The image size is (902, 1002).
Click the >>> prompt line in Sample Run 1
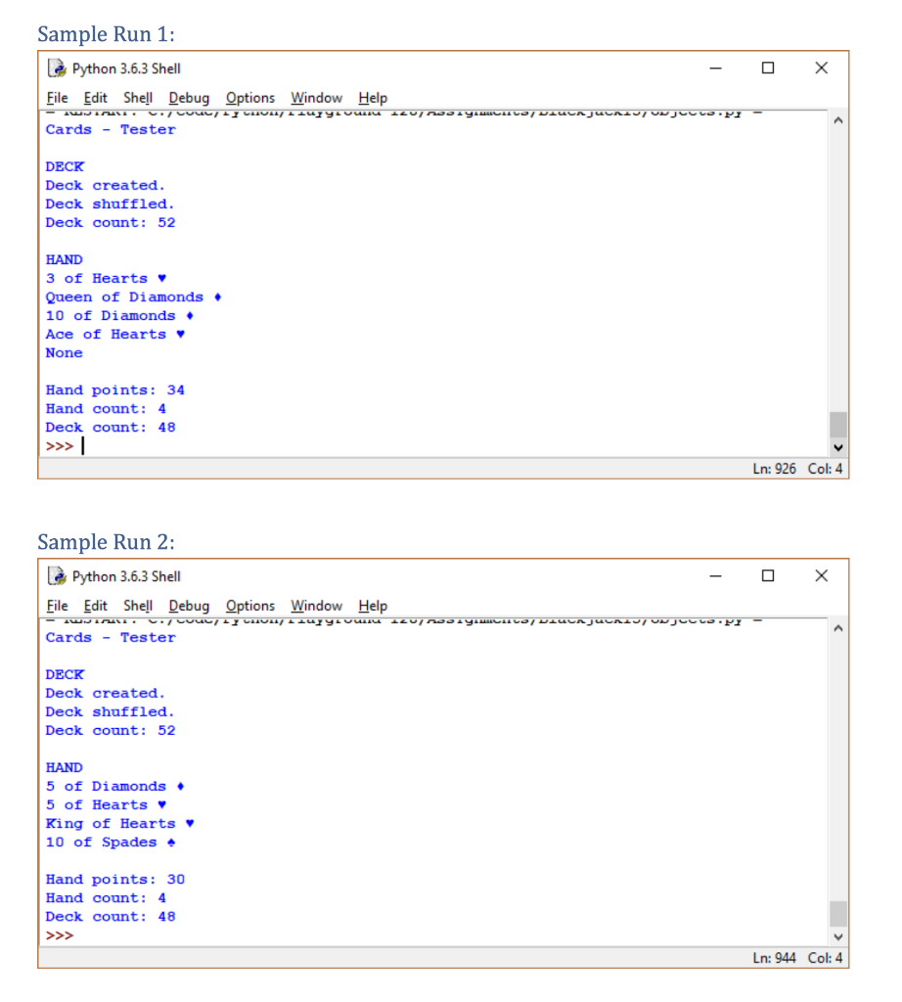click(61, 445)
